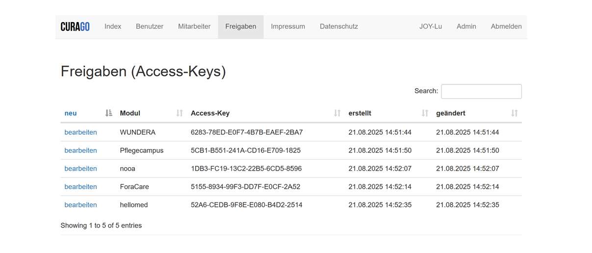Open the Impressum page
Screen dimensions: 592x253
point(288,26)
